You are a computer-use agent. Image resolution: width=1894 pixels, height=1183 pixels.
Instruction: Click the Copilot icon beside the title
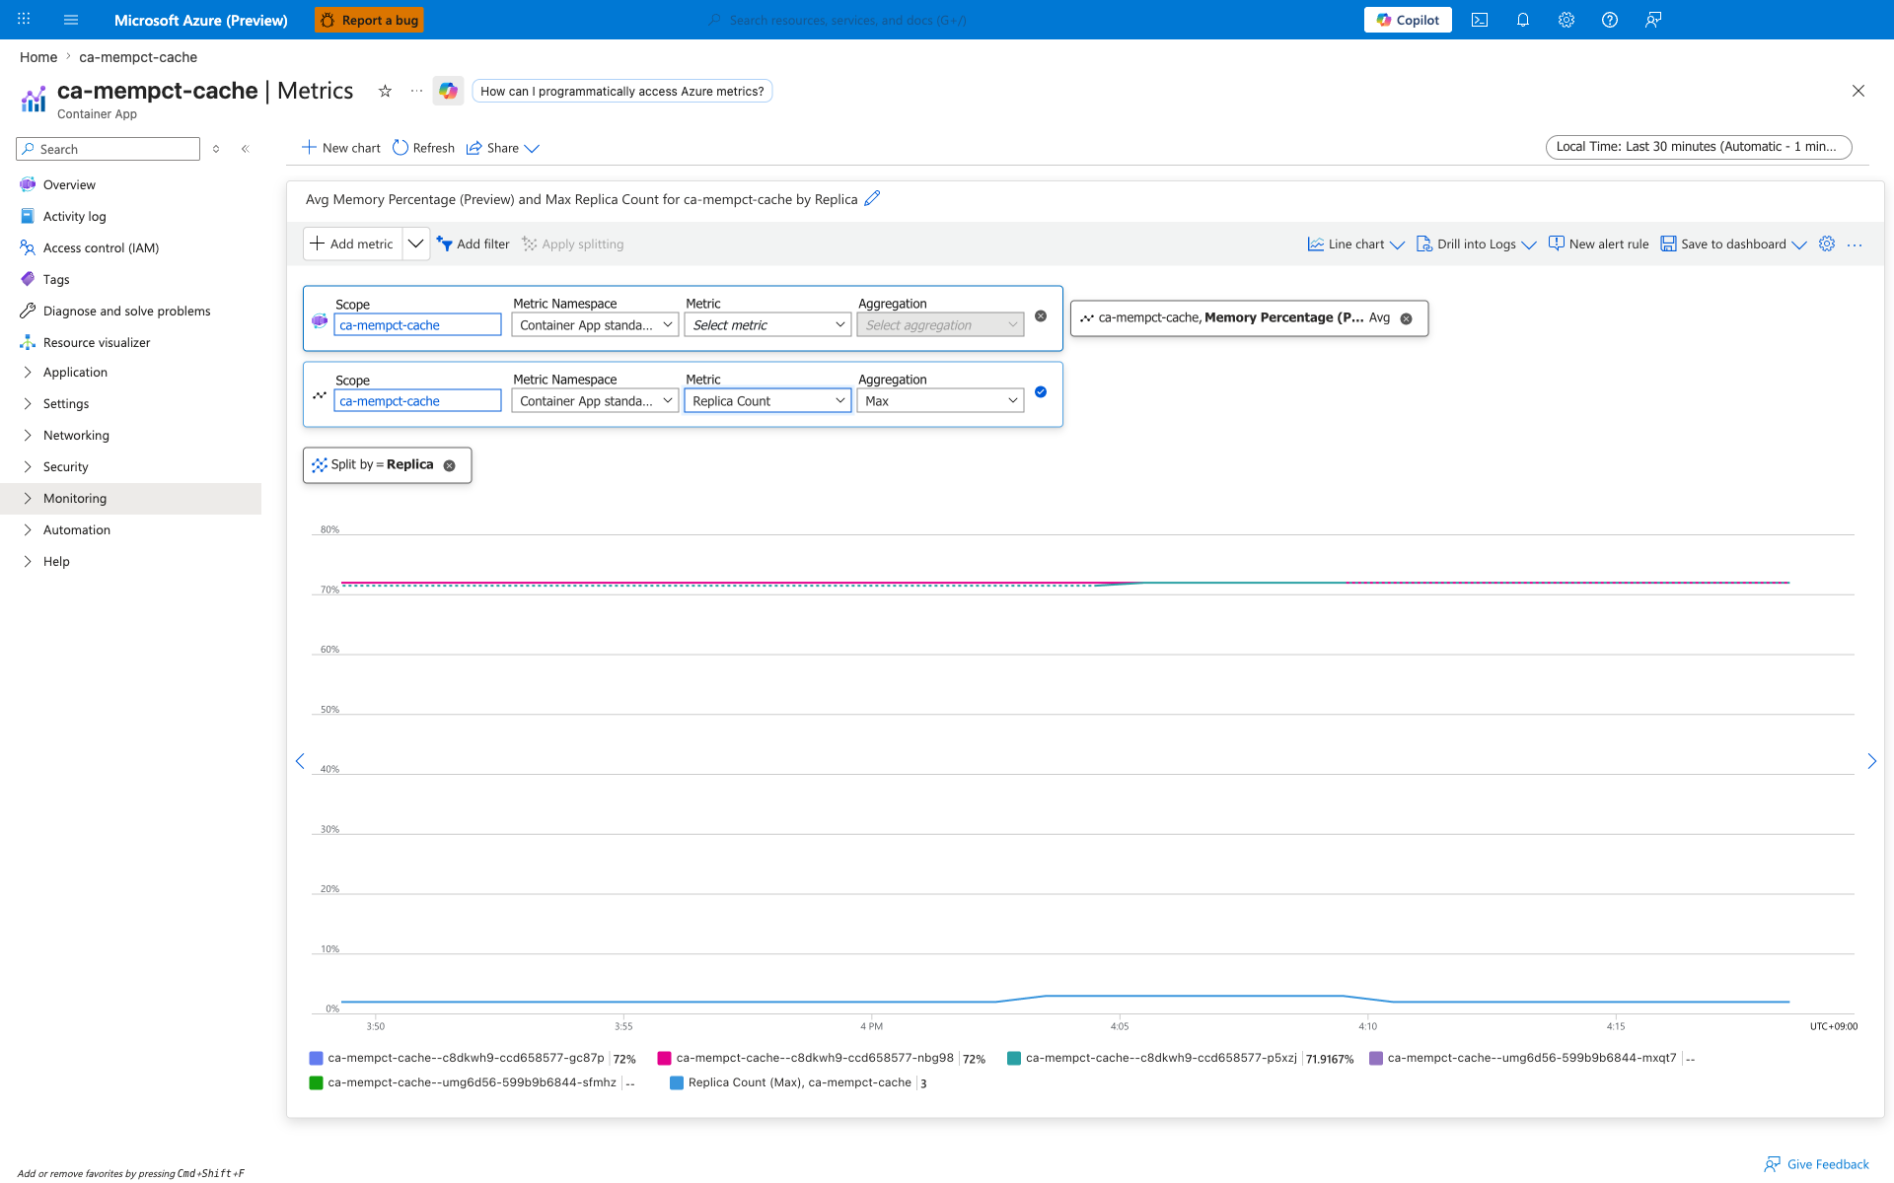(449, 91)
